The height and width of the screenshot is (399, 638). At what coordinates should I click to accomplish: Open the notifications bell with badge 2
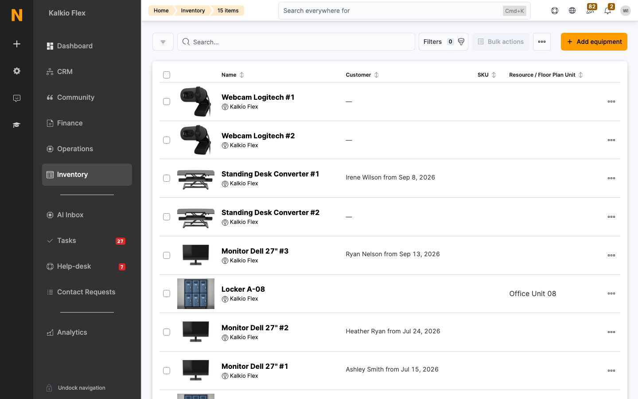pos(608,10)
